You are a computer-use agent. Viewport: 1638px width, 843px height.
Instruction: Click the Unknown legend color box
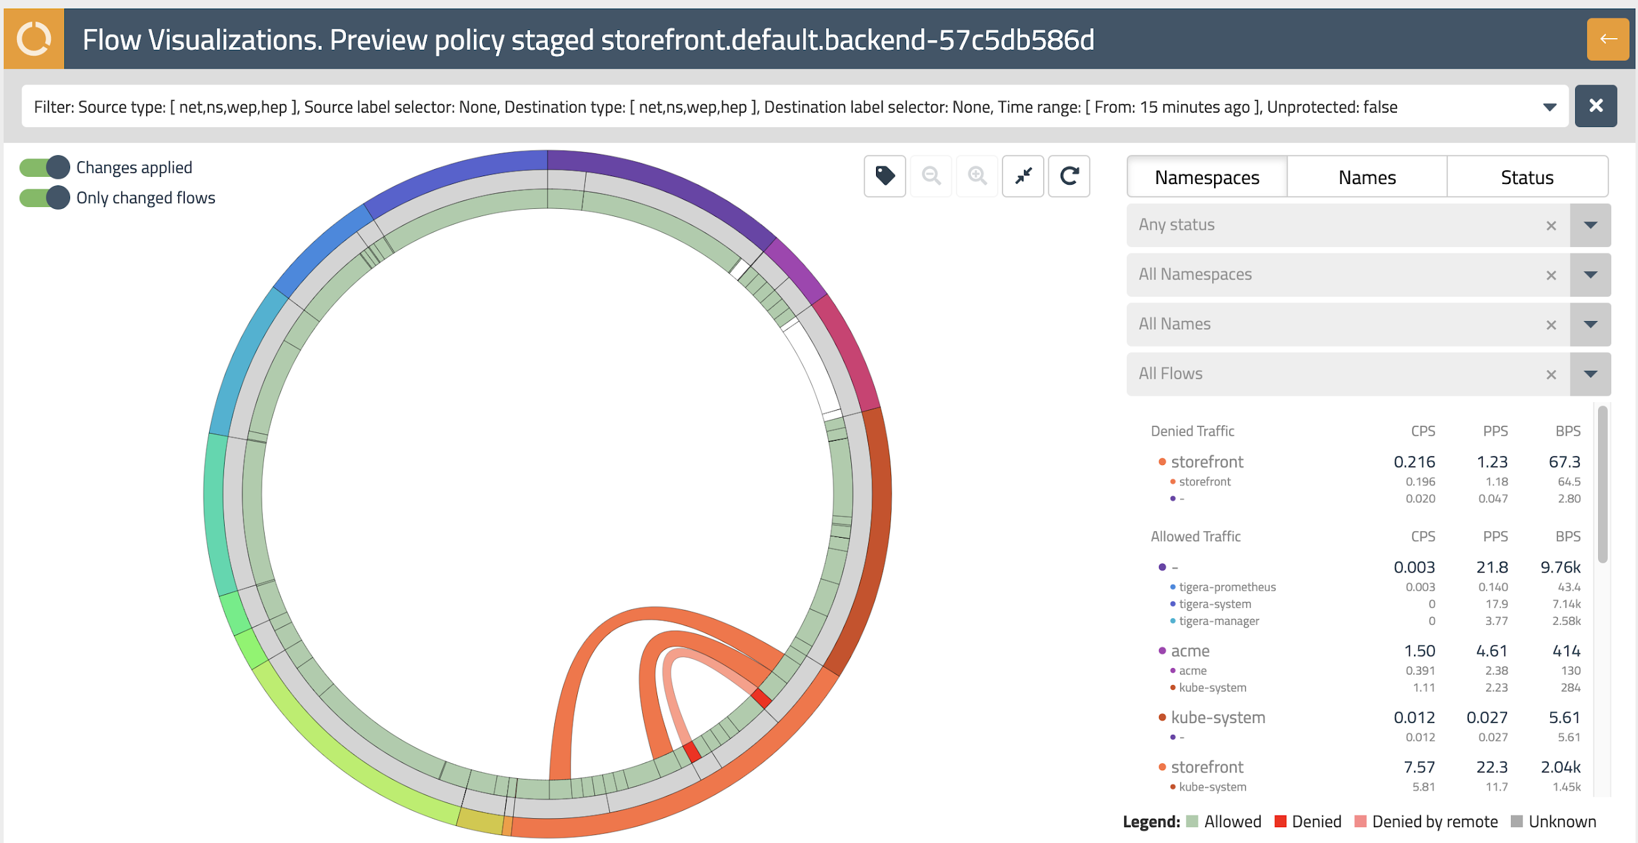point(1517,821)
